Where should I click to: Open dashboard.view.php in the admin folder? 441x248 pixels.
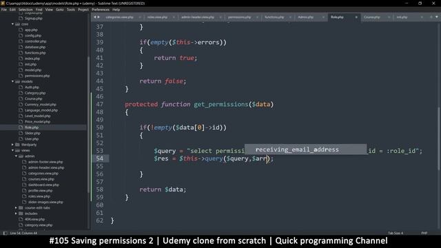pyautogui.click(x=43, y=185)
